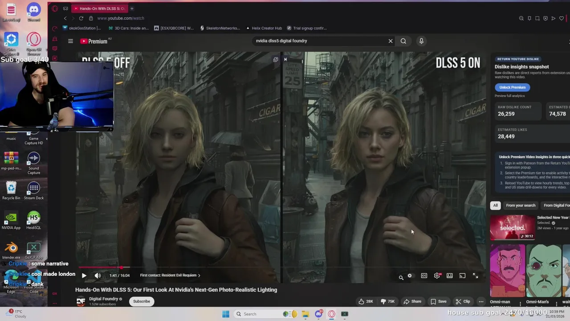Screen dimensions: 570x321
Task: Open the YouTube hamburger guide menu
Action: click(70, 41)
